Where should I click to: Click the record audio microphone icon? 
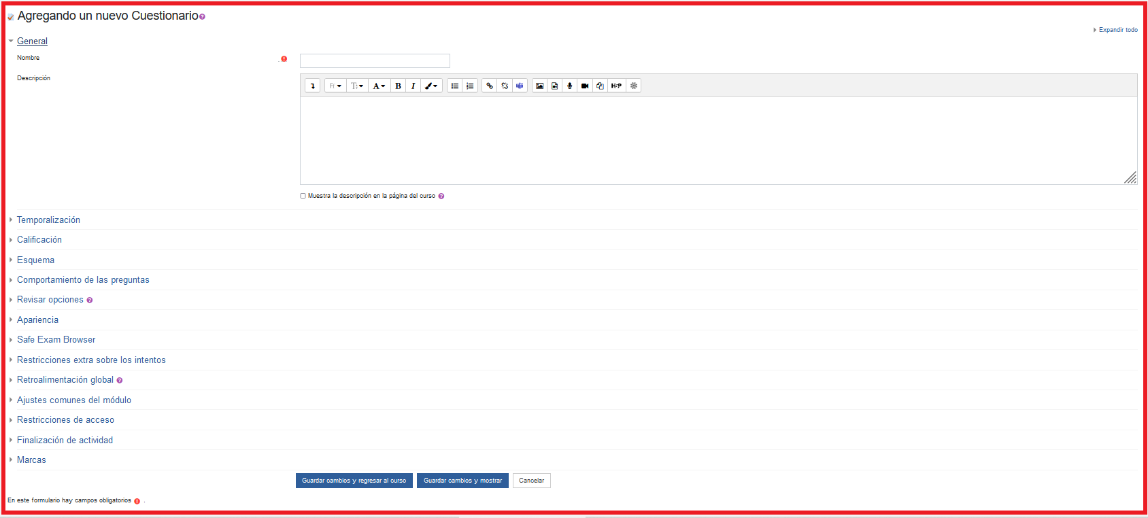pos(570,86)
